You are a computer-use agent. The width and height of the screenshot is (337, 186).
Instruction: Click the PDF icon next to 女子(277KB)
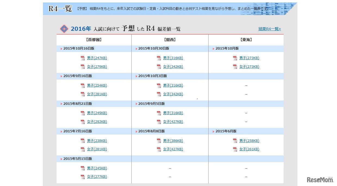click(83, 176)
